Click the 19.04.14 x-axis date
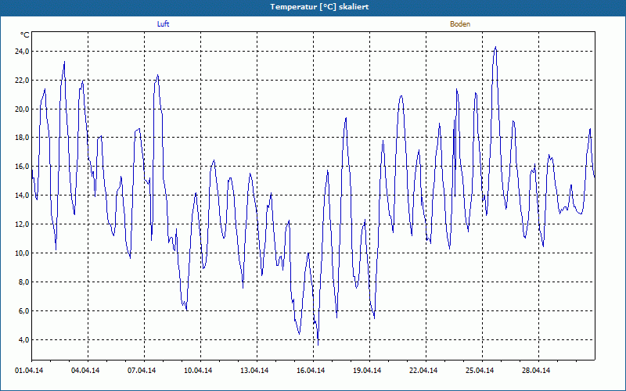The height and width of the screenshot is (391, 626). click(367, 371)
